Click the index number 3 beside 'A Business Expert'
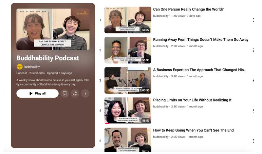262x154 pixels. [x=100, y=80]
